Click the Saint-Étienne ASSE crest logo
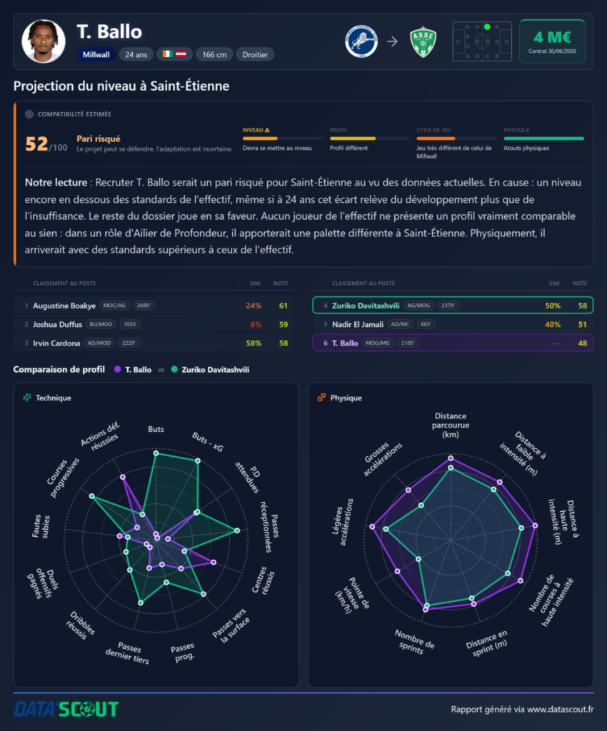 click(x=423, y=41)
